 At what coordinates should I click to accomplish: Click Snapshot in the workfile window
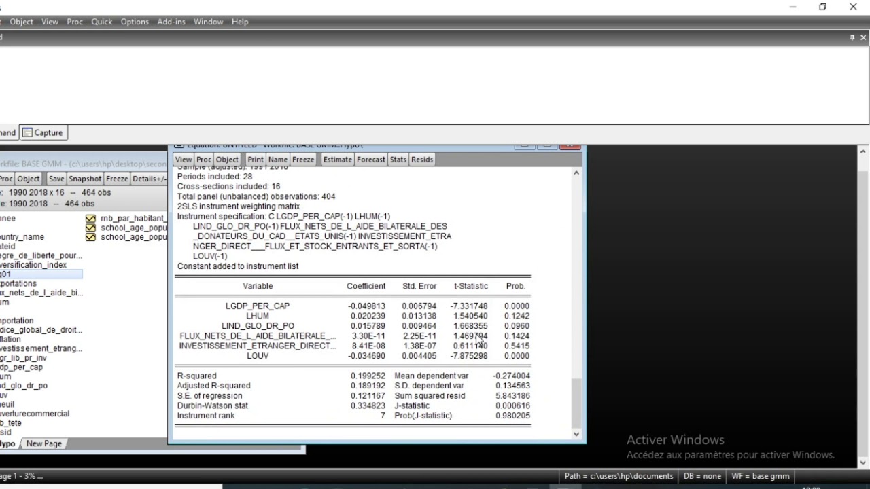point(85,179)
